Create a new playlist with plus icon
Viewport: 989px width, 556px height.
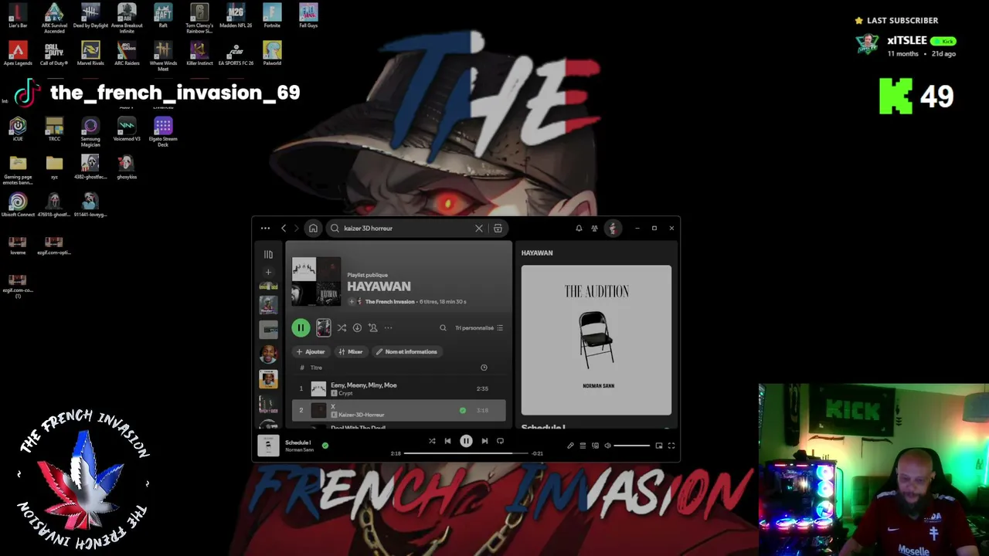coord(268,272)
